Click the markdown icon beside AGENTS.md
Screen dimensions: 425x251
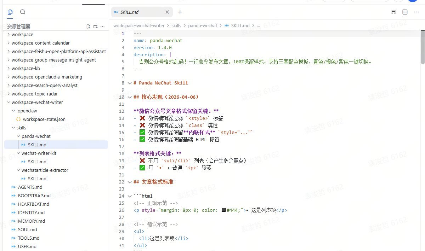coord(13,187)
